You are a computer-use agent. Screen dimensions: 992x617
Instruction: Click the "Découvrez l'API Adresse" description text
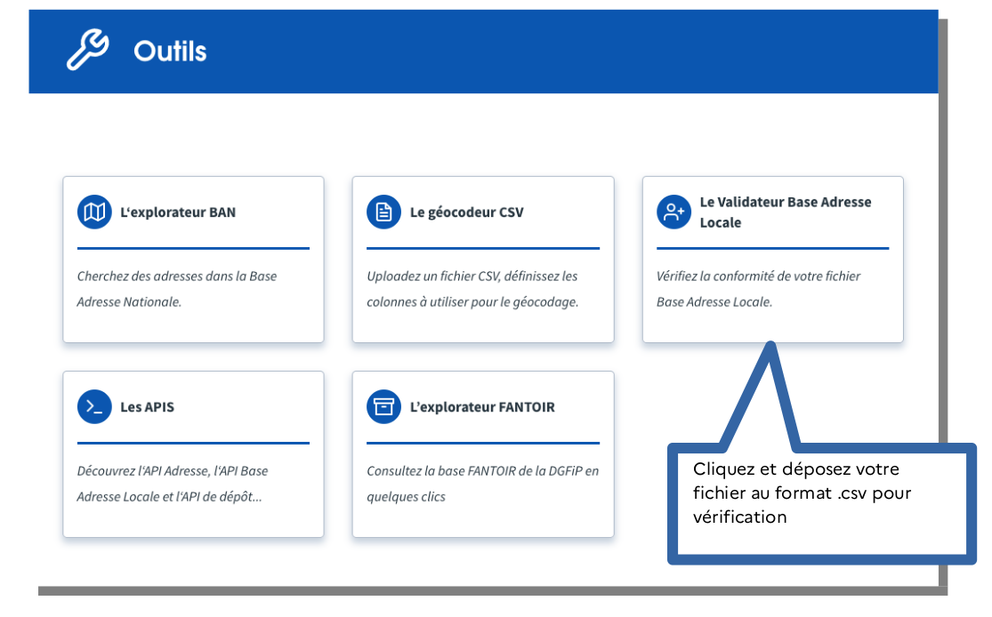[x=173, y=484]
